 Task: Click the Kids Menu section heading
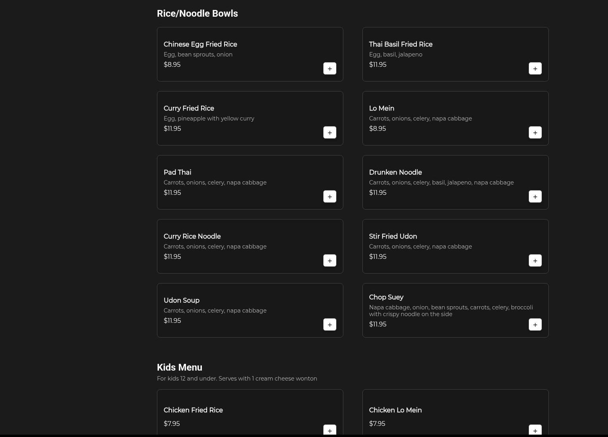pyautogui.click(x=180, y=367)
